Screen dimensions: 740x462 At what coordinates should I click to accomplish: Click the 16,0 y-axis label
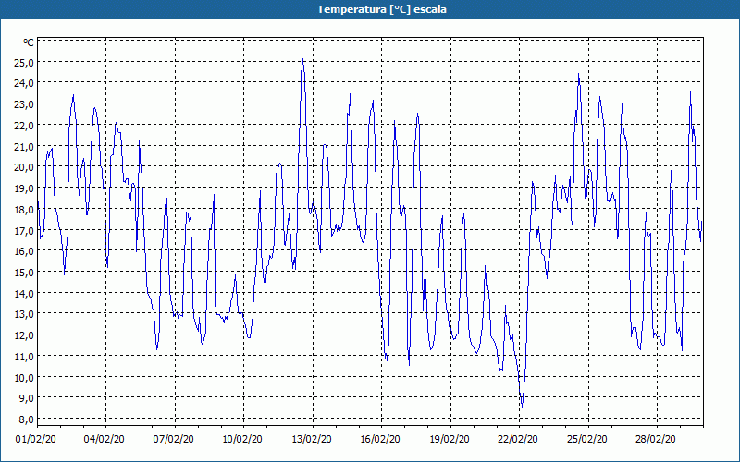tap(23, 251)
